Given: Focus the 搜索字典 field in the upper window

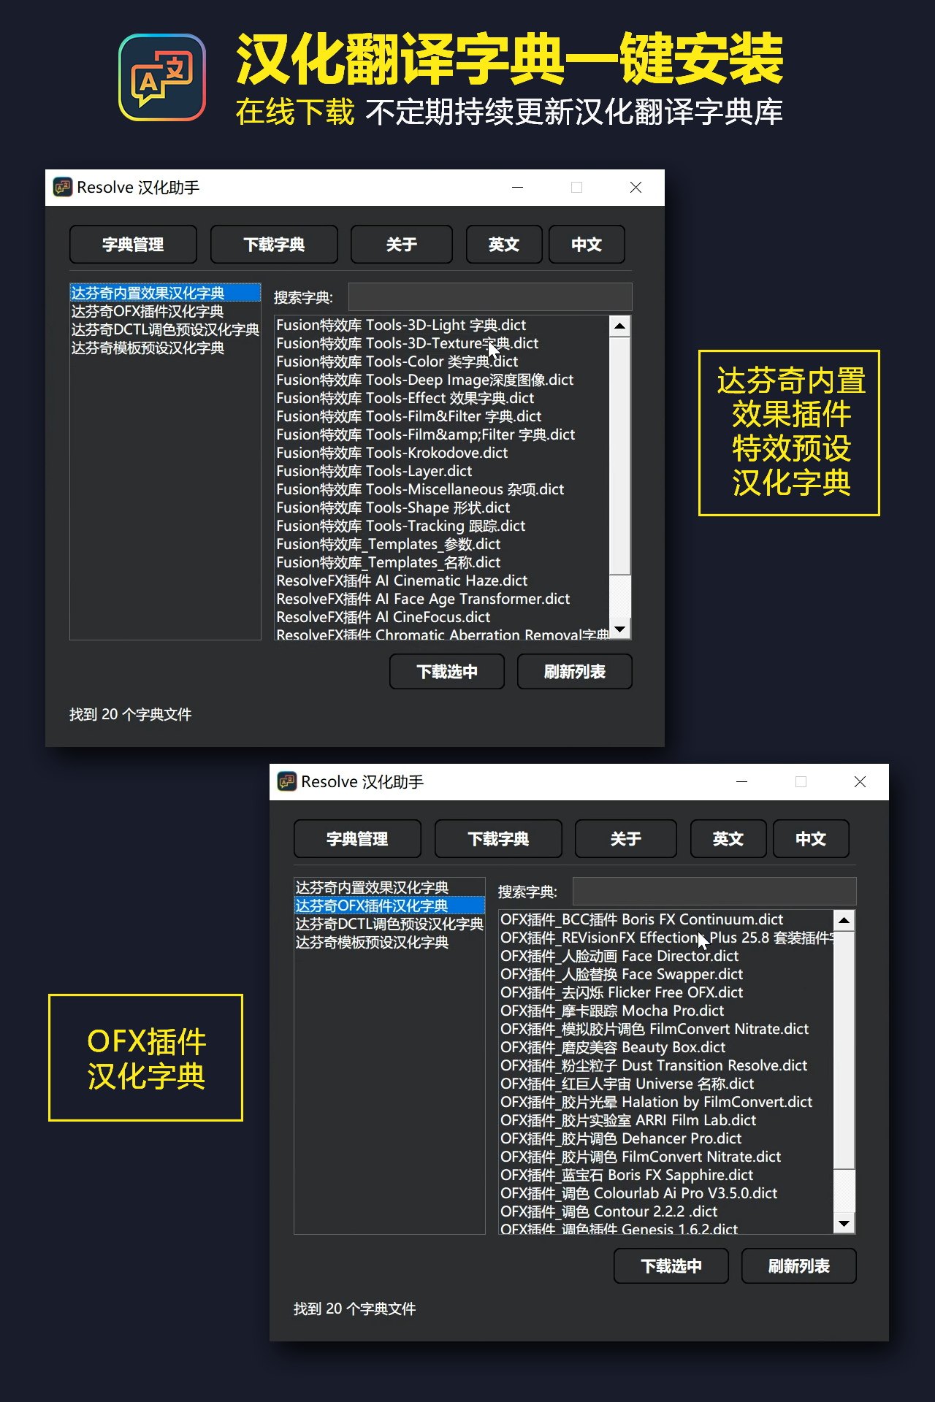Looking at the screenshot, I should (x=490, y=297).
